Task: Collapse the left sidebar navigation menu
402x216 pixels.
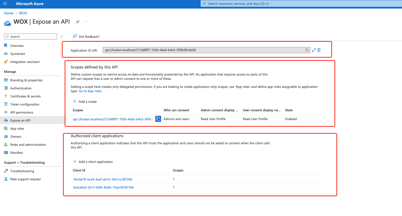Action: point(61,37)
